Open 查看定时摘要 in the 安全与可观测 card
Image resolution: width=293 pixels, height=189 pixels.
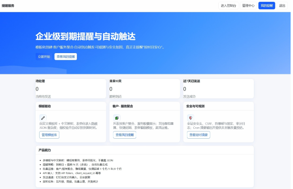pos(198,135)
